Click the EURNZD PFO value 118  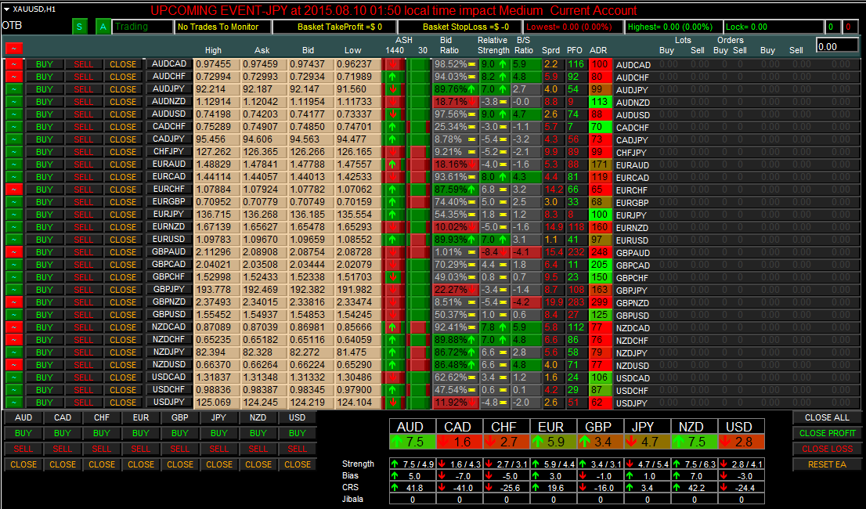point(576,227)
